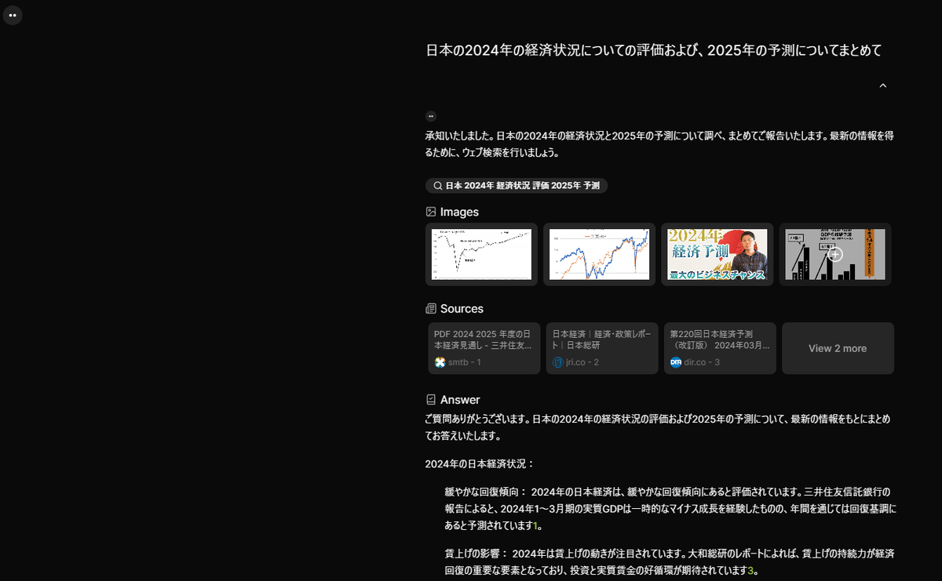Open the ellipsis menu in the top-left corner
Viewport: 942px width, 581px height.
point(13,14)
